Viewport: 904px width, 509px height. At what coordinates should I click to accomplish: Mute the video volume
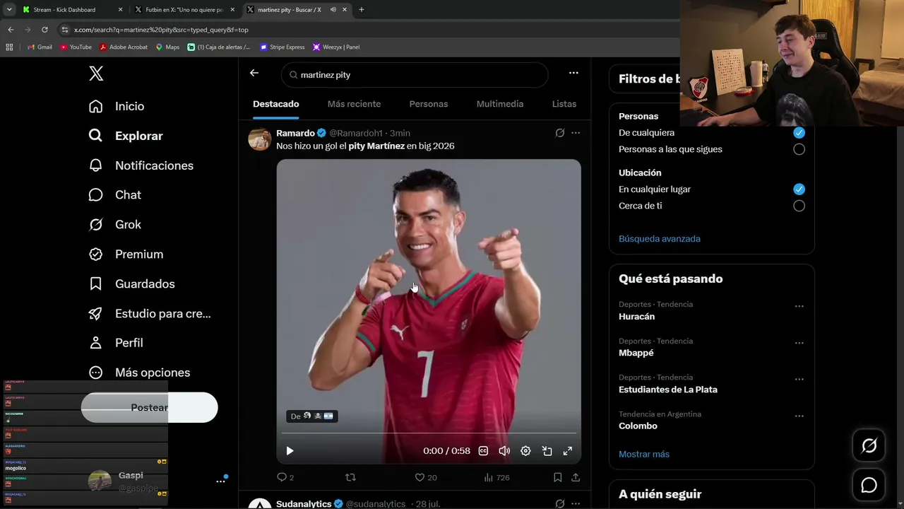[504, 451]
